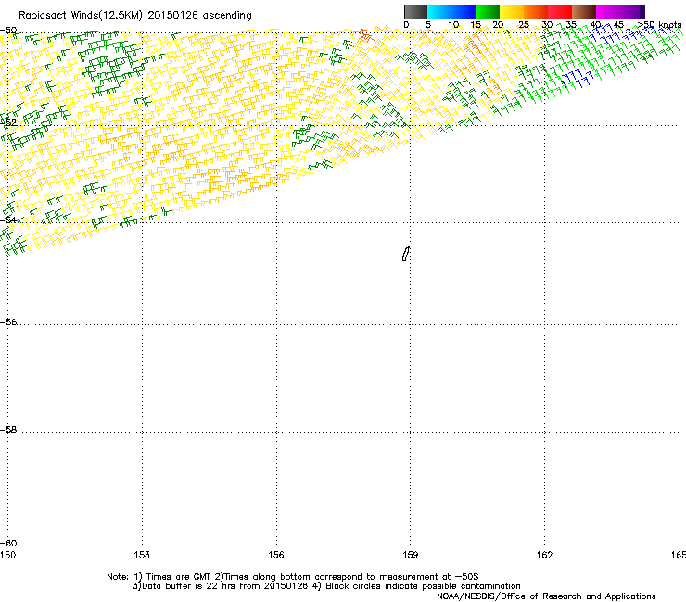Click the latitude label -56

tap(8, 321)
